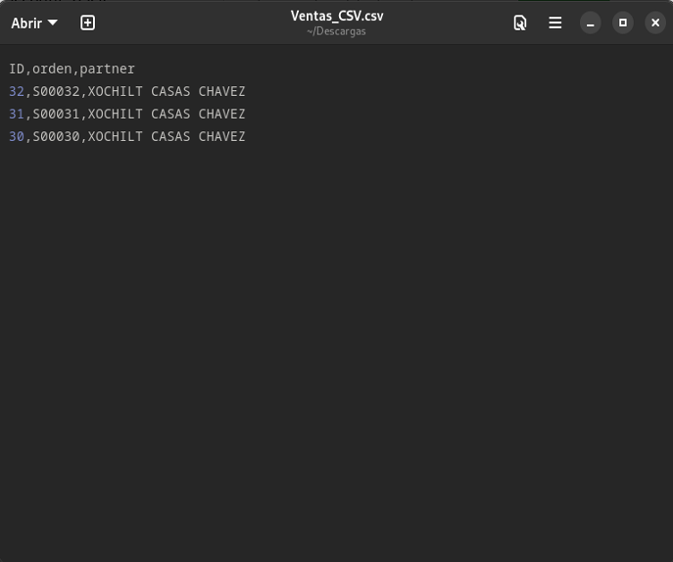Click the ID number 32 in the text
The image size is (673, 562).
point(17,91)
